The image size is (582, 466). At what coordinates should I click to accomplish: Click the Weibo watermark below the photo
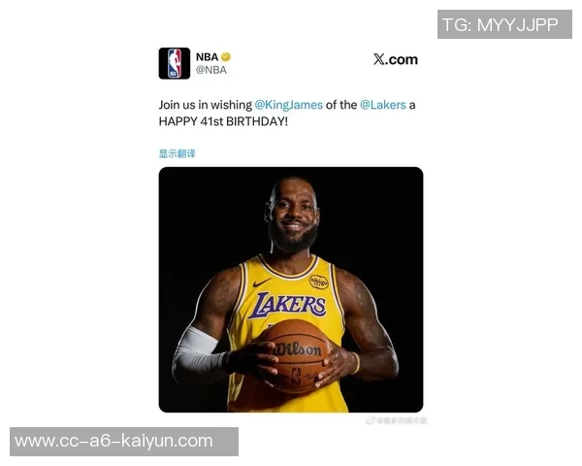[396, 420]
